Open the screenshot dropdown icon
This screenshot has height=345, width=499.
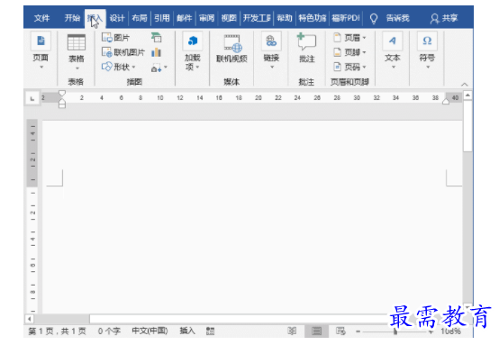(159, 68)
